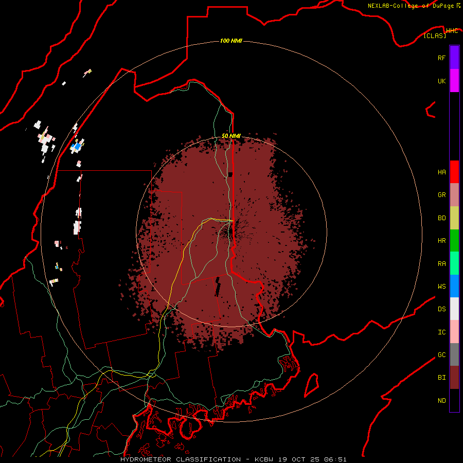Click the DS legend label
The image size is (463, 463).
tap(441, 309)
